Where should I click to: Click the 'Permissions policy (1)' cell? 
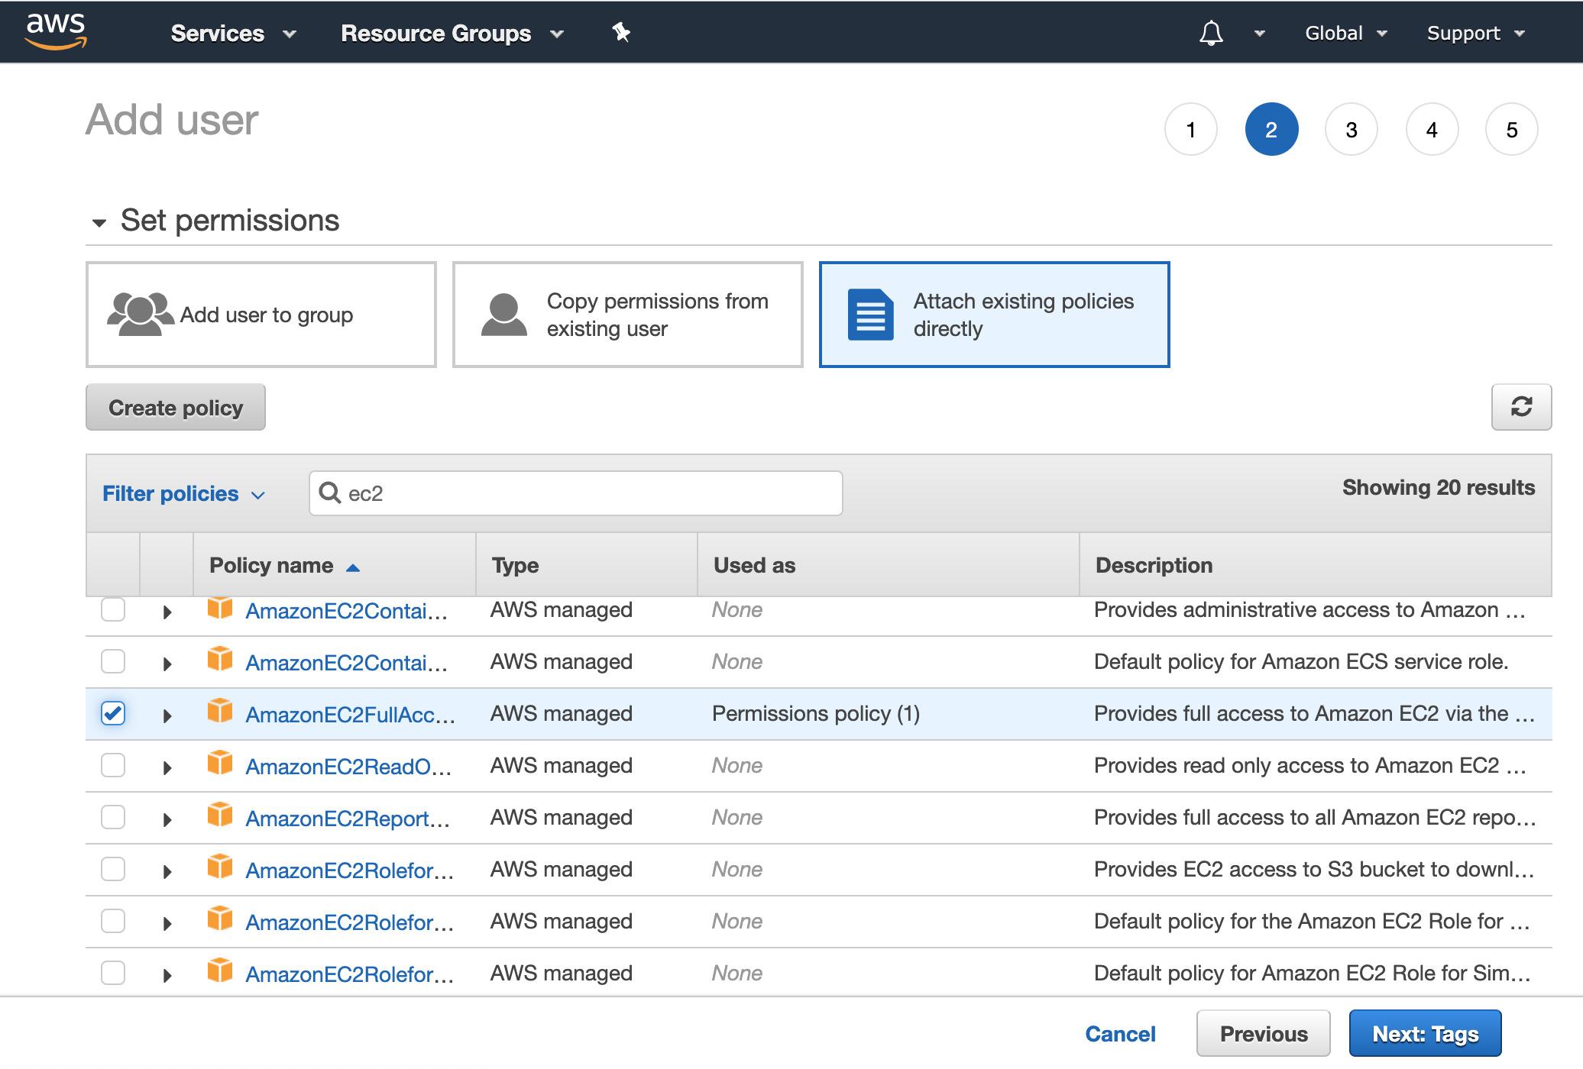tap(816, 713)
